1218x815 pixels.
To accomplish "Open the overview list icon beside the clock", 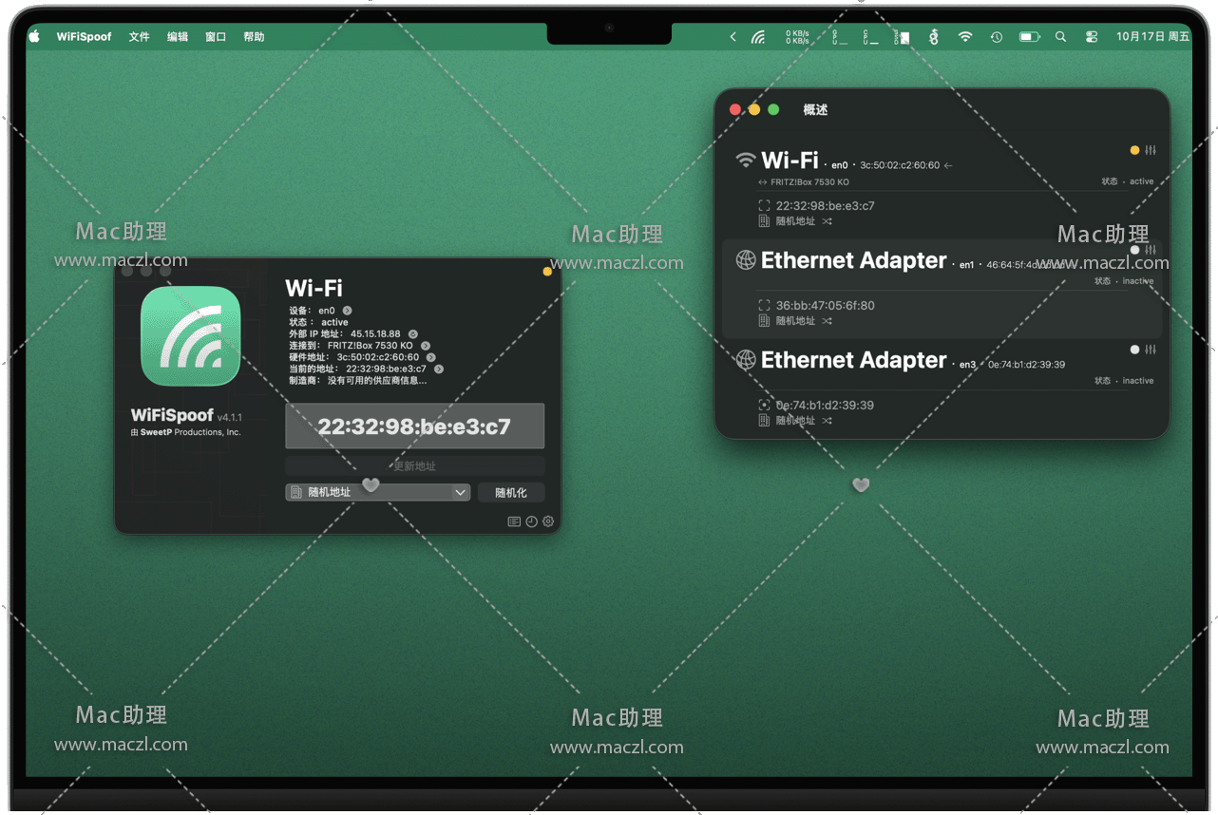I will coord(514,521).
